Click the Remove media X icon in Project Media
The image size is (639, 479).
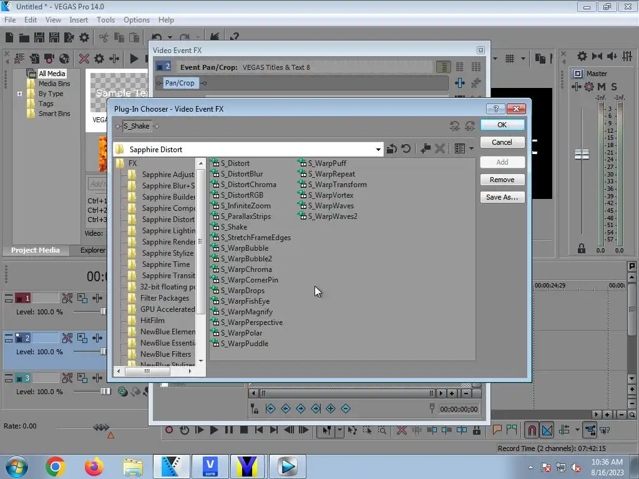[x=84, y=59]
